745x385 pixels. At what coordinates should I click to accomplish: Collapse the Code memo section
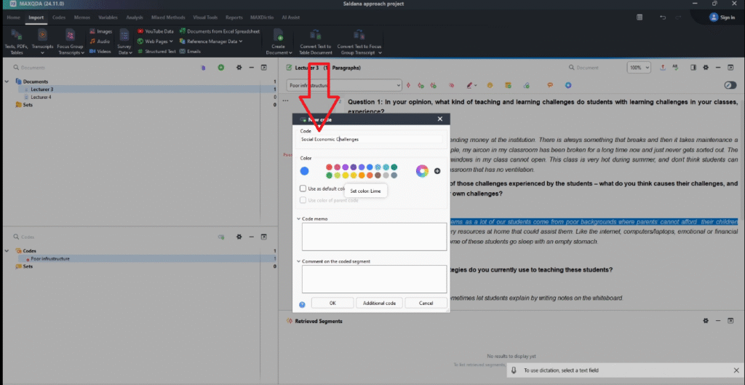[298, 218]
